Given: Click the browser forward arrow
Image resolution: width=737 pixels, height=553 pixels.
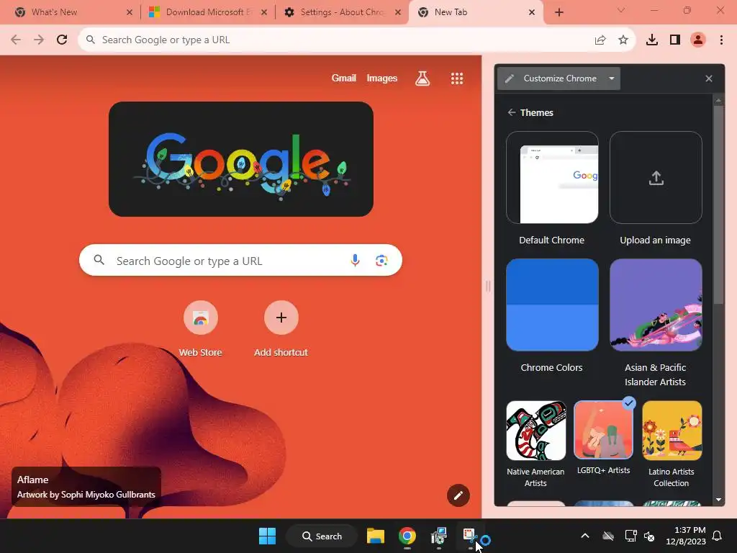Looking at the screenshot, I should (x=39, y=40).
